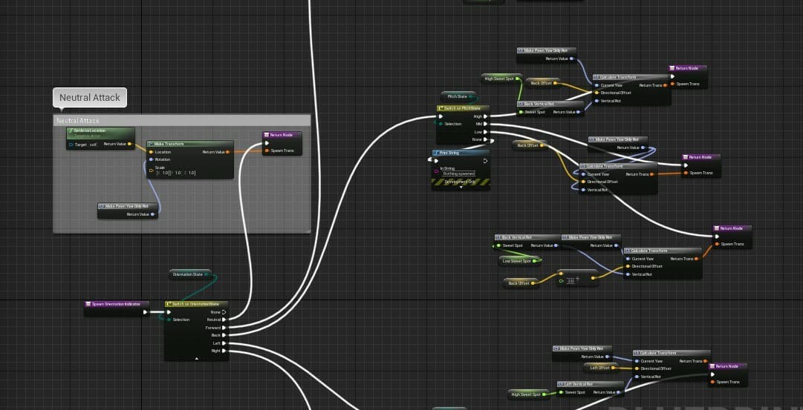Viewport: 803px width, 410px height.
Task: Click the 'Development Only' label on Print String
Action: (460, 182)
